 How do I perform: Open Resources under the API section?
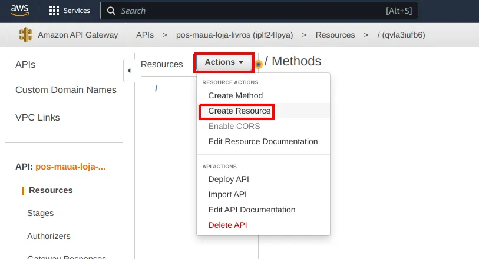point(51,190)
